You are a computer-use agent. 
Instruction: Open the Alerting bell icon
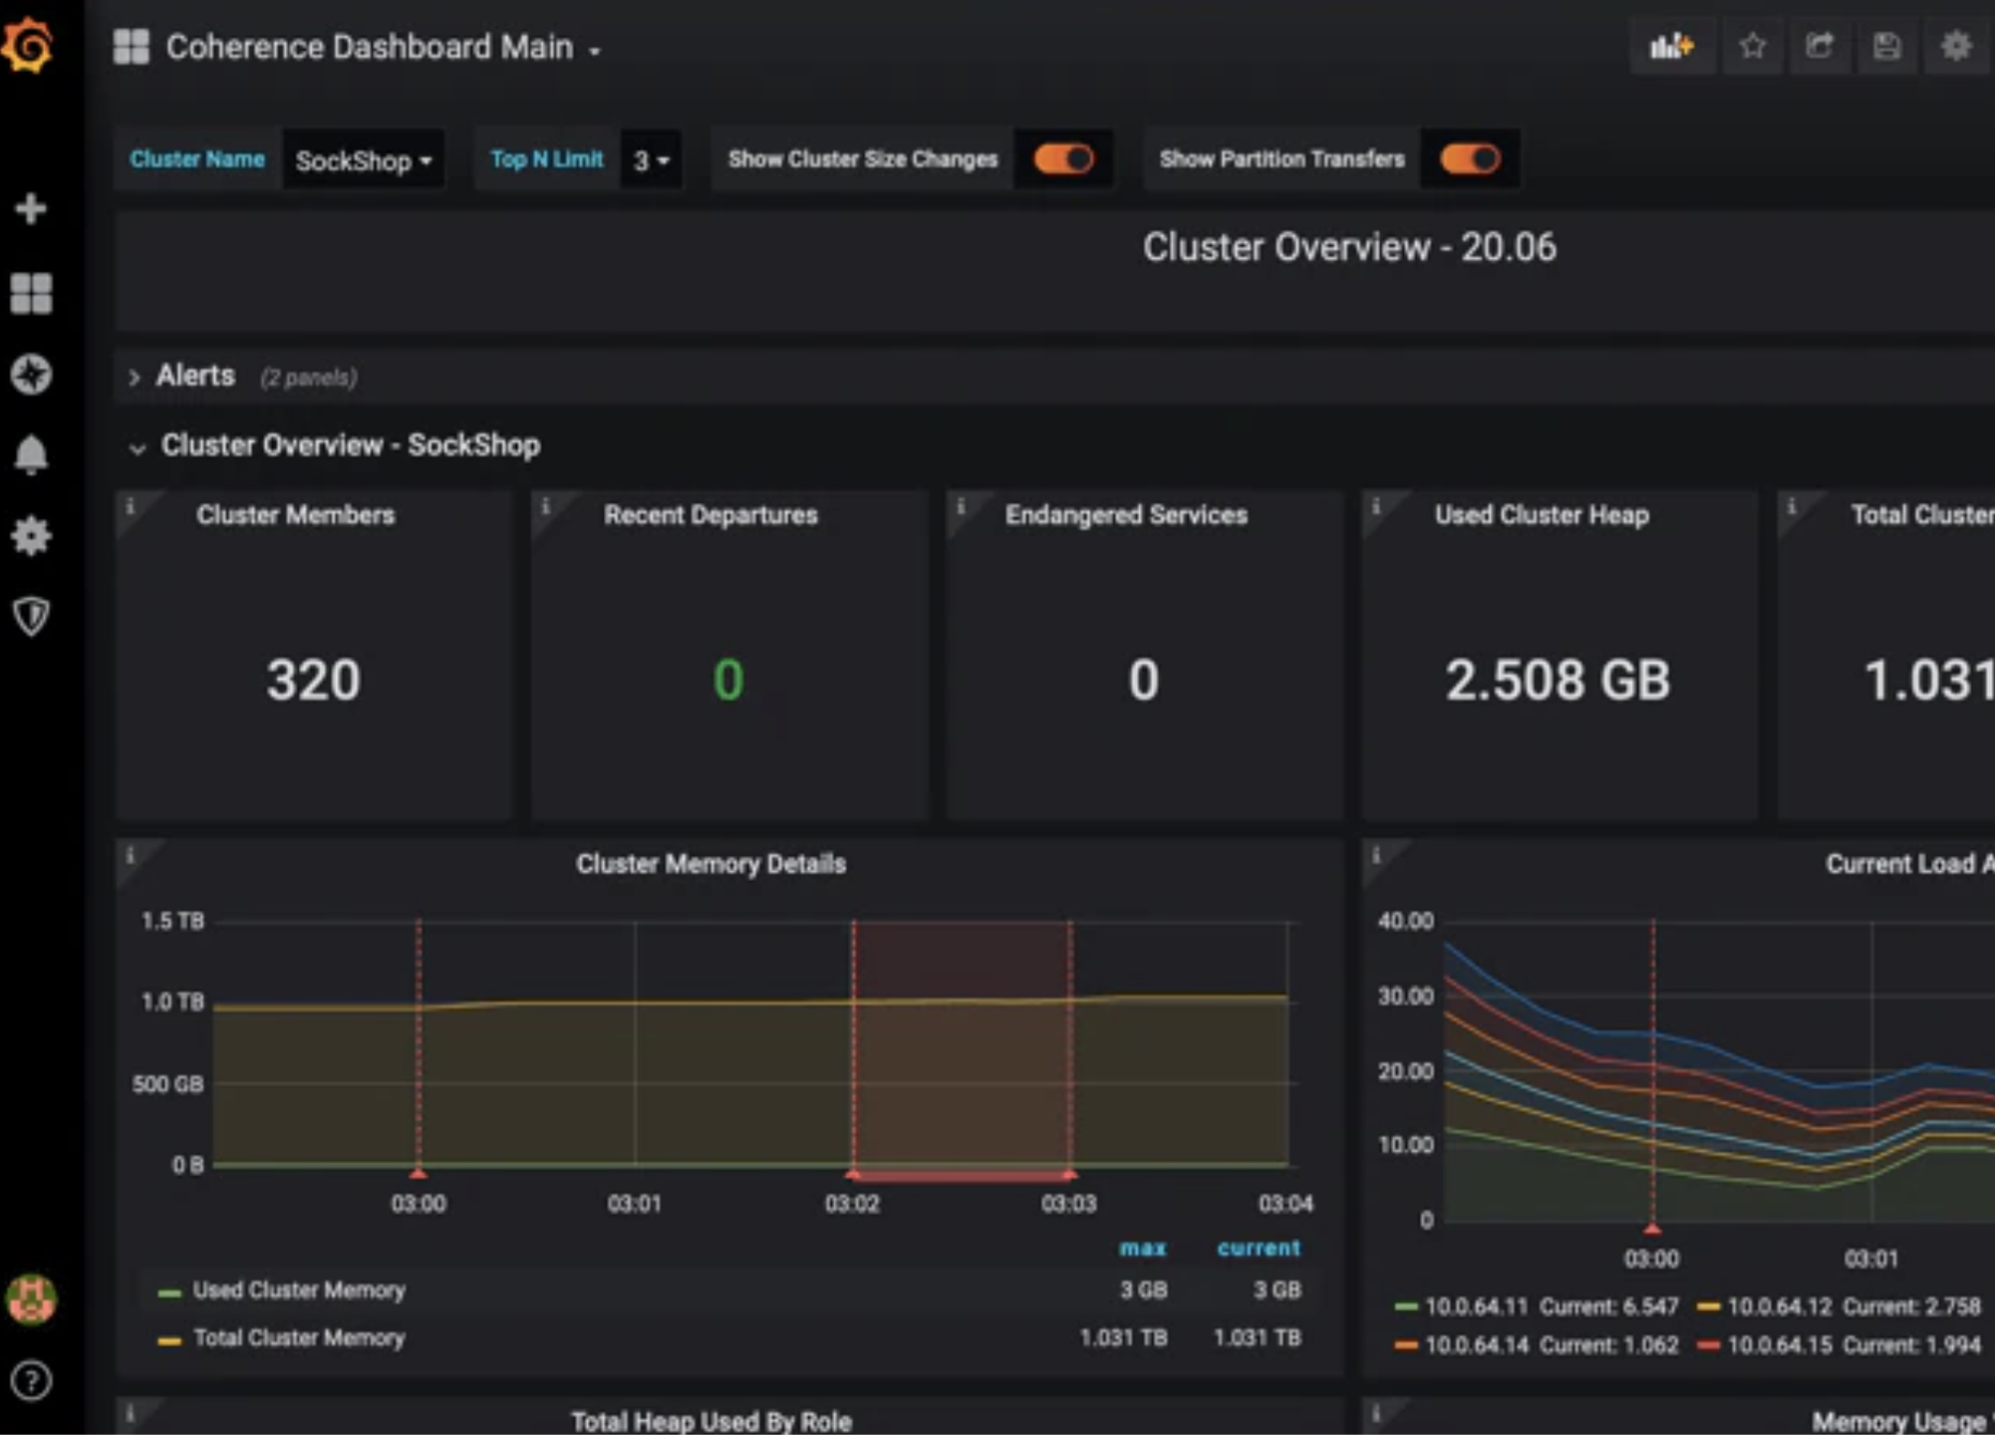point(31,454)
